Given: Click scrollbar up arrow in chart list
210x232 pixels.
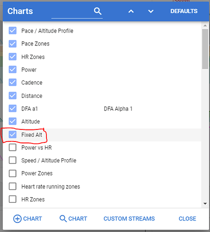Looking at the screenshot, I should click(x=205, y=26).
